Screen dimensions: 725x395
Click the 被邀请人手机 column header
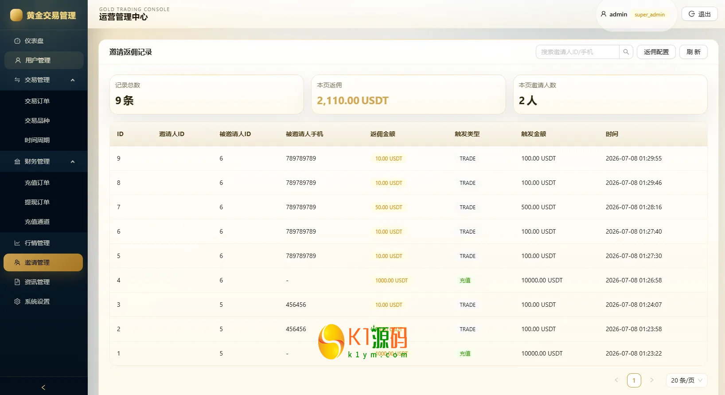(x=304, y=134)
